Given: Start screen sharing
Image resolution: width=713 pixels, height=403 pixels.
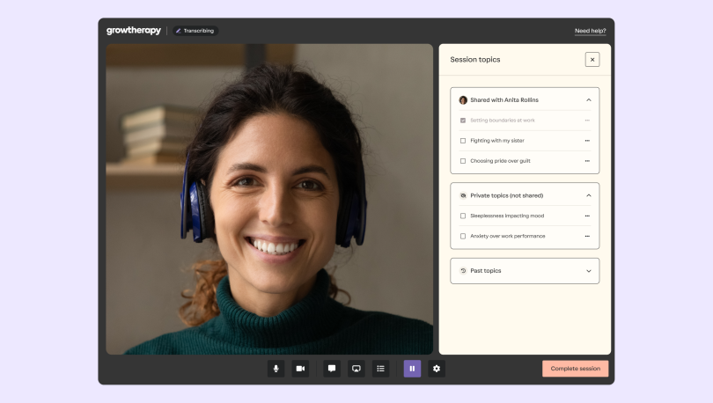Looking at the screenshot, I should point(356,369).
